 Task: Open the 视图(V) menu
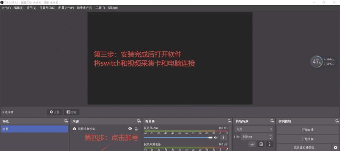[31, 8]
